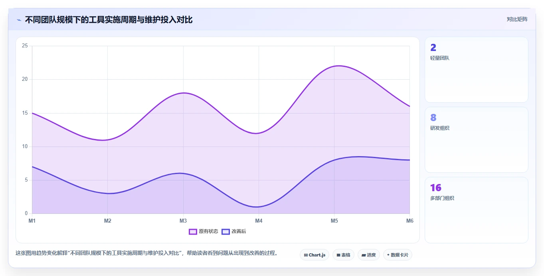Screen dimensions: 544x276
Task: Click the 数据卡片 tag chip
Action: click(x=398, y=255)
